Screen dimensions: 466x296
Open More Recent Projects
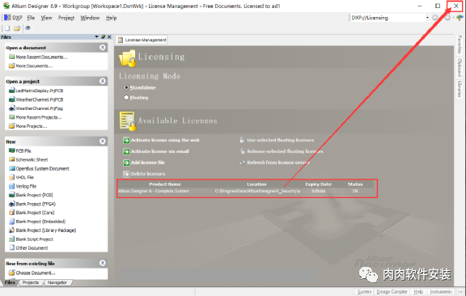click(x=36, y=117)
